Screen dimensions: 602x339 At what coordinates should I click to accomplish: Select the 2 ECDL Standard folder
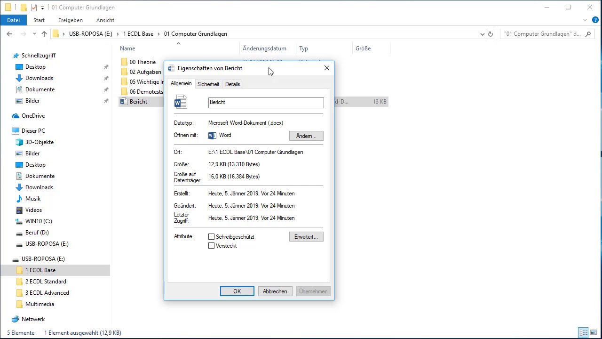coord(46,282)
